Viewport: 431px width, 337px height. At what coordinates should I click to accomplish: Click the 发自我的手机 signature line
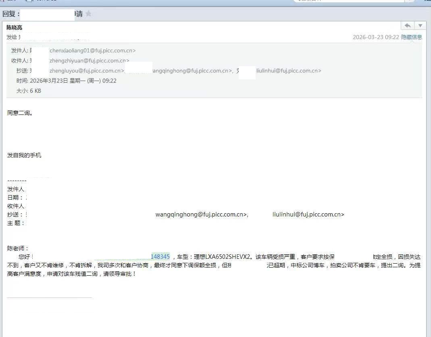24,155
